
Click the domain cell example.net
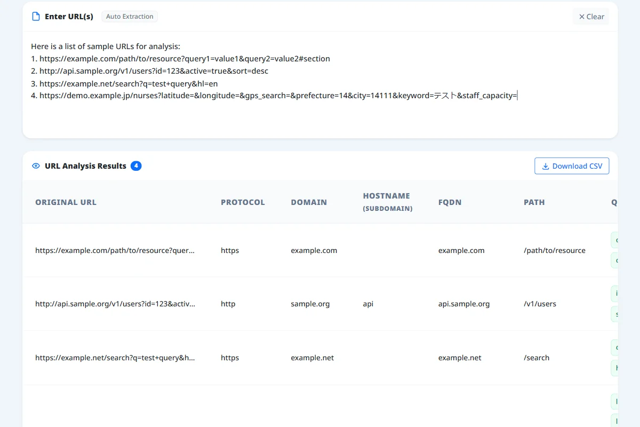click(x=313, y=358)
